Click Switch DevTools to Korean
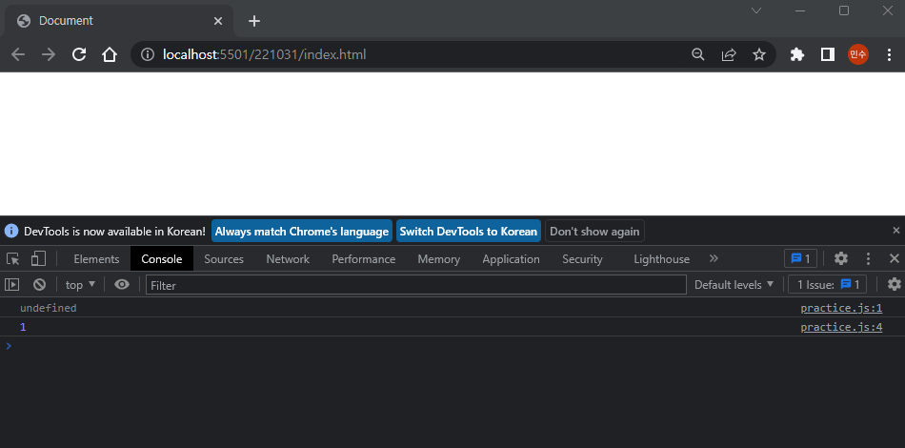 tap(468, 232)
